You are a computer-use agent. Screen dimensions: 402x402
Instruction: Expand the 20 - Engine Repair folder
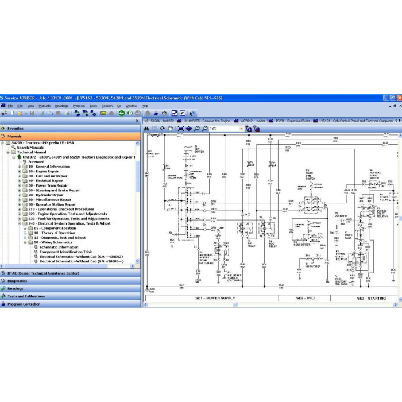[19, 171]
